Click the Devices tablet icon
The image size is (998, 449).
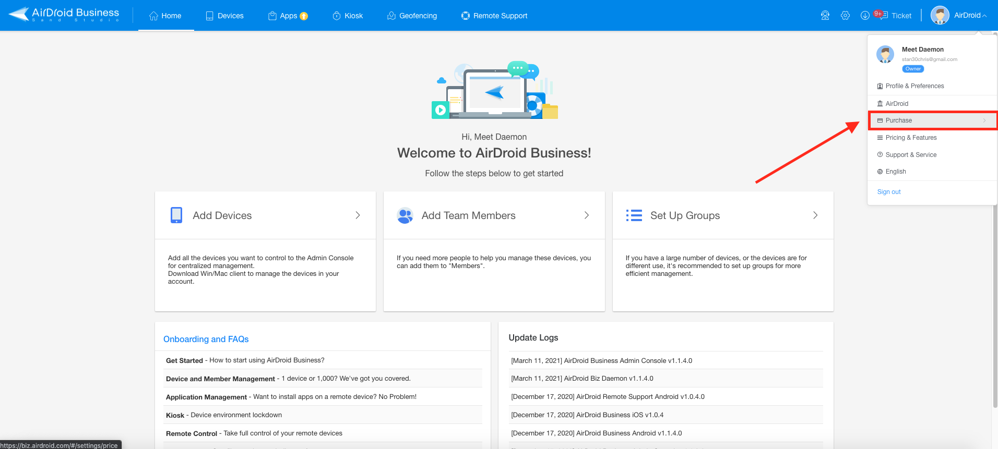pyautogui.click(x=210, y=16)
